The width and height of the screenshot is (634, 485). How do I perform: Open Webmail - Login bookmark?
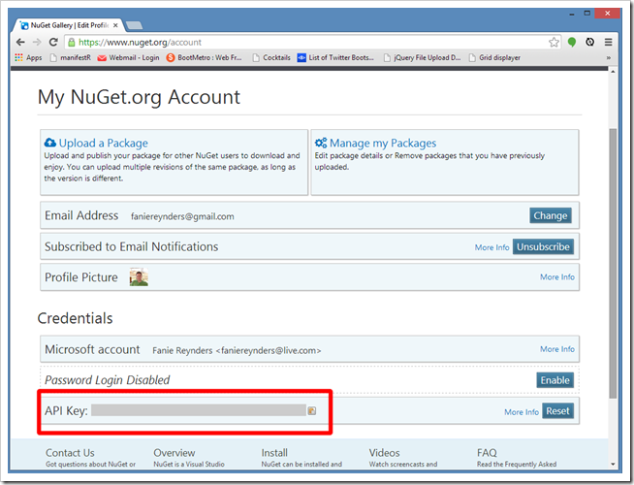tap(129, 57)
